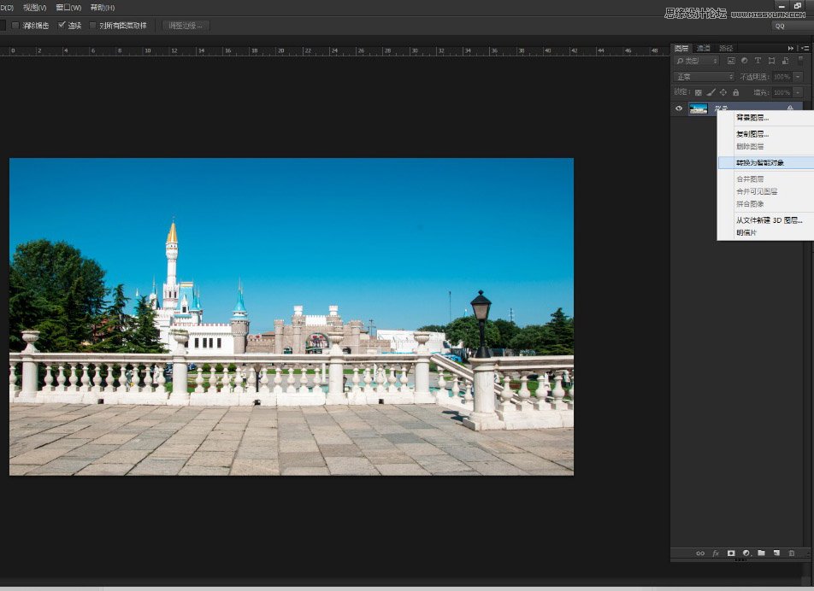Open the Layers panel flyout menu

click(805, 48)
